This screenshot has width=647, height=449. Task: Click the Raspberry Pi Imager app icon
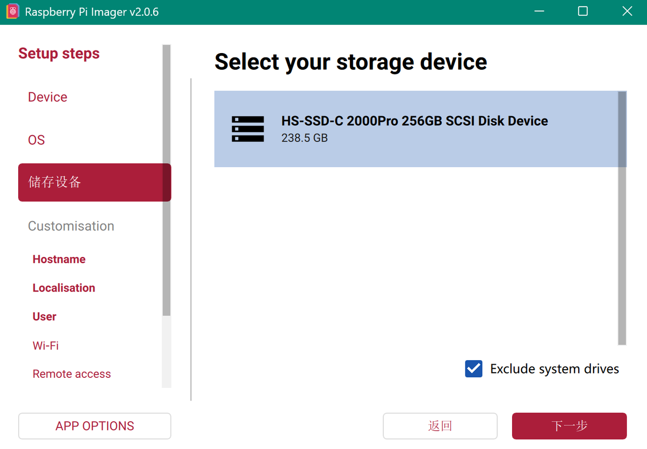(x=13, y=12)
